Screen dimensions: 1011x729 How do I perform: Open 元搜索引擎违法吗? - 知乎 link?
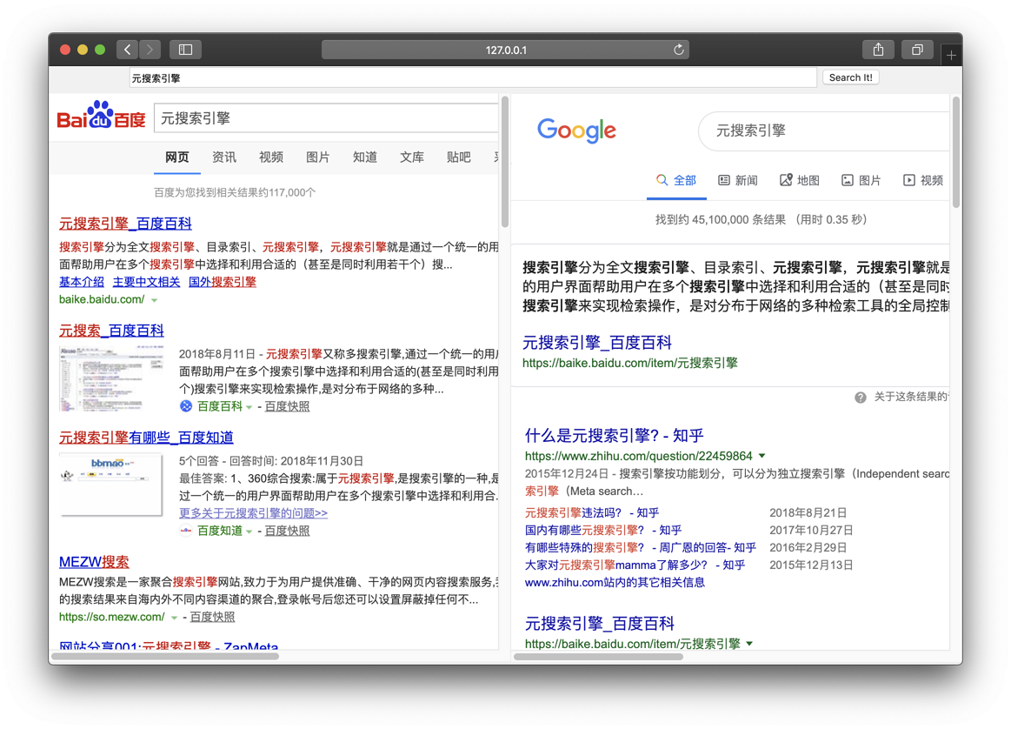coord(591,513)
